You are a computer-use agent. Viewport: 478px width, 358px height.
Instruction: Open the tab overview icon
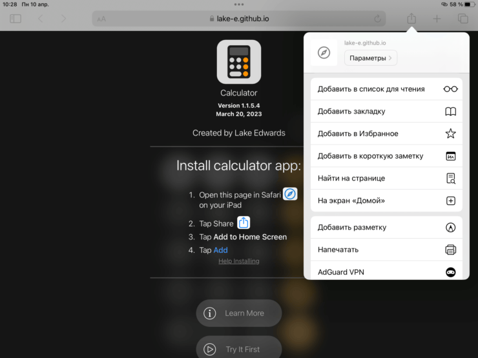(x=462, y=19)
